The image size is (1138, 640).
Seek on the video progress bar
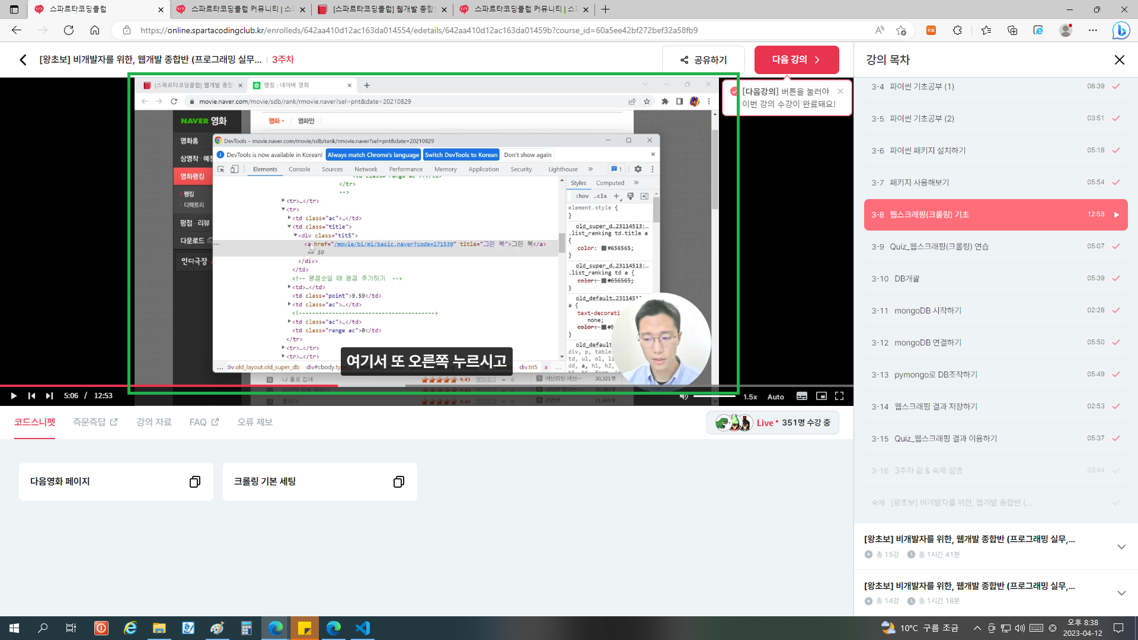(x=427, y=386)
